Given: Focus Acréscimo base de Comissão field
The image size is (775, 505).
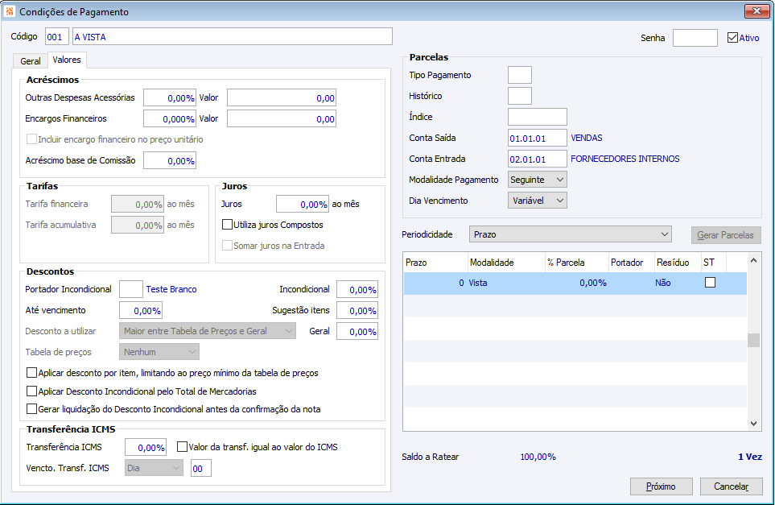Looking at the screenshot, I should [170, 160].
